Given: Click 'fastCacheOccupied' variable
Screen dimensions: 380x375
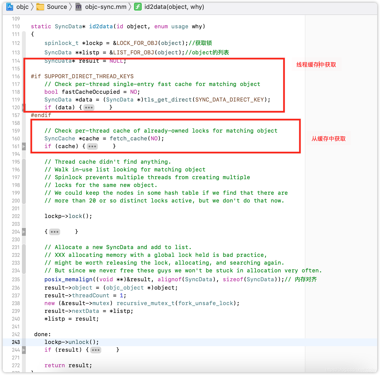Looking at the screenshot, I should [91, 92].
